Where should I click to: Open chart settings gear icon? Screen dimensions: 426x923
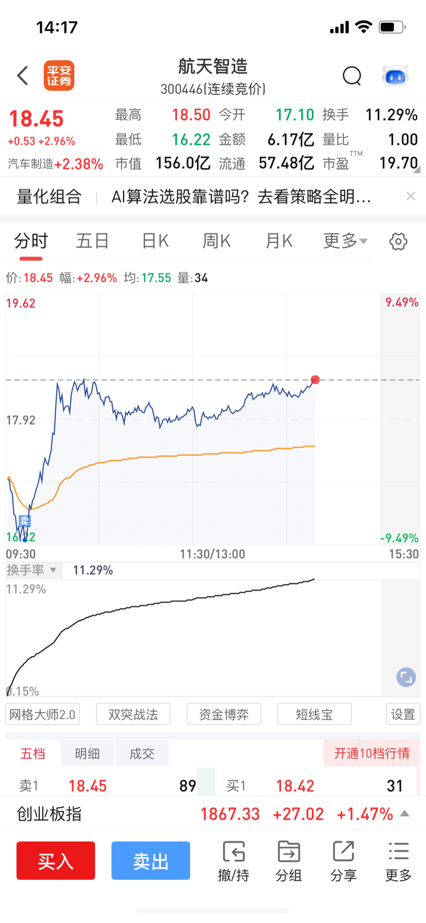tap(398, 241)
